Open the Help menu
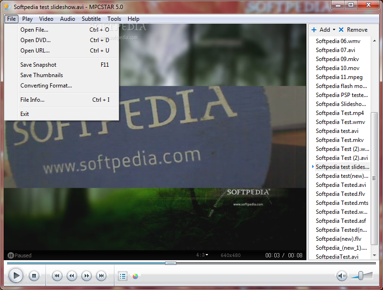Screen dimensions: 383x290 (133, 19)
